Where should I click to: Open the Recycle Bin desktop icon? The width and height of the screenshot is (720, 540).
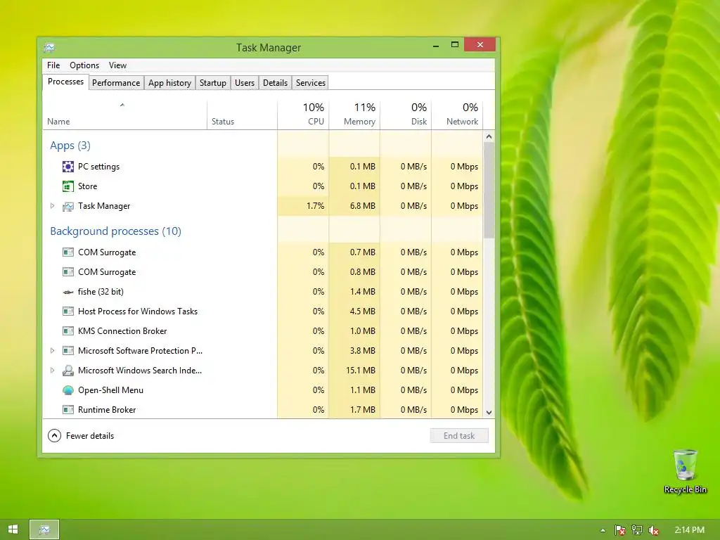pyautogui.click(x=685, y=472)
